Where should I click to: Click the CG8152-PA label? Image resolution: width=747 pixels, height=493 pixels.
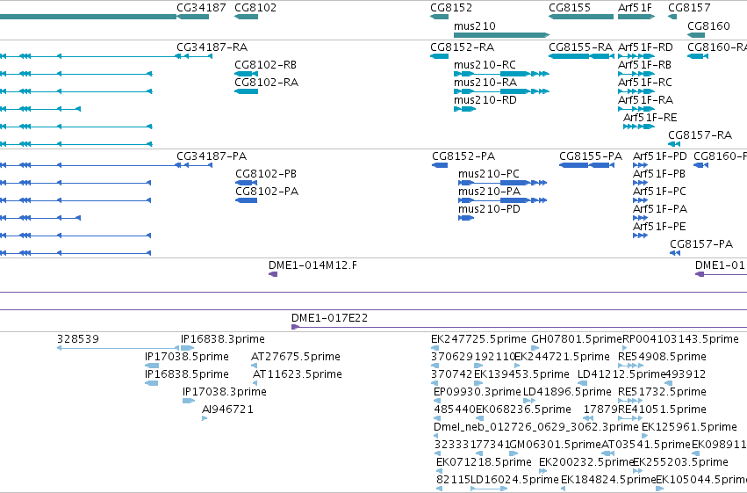(x=463, y=156)
